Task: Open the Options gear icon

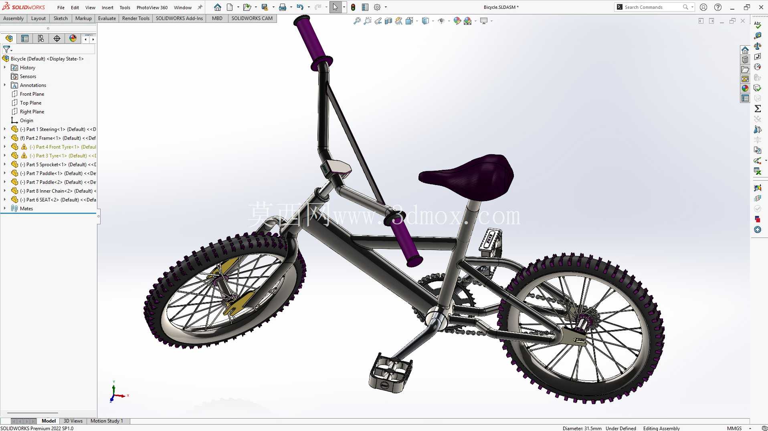Action: tap(377, 7)
